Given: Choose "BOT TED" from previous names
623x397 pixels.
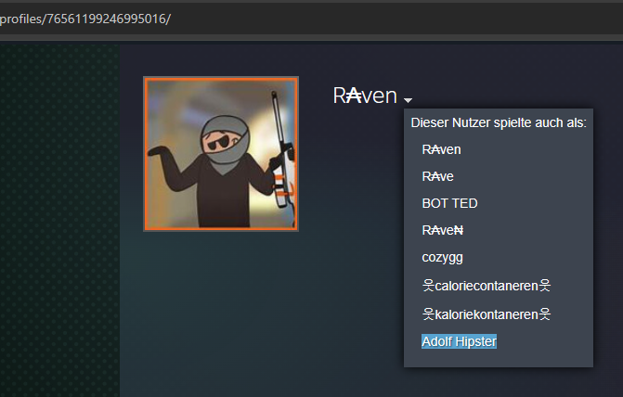Looking at the screenshot, I should [x=449, y=203].
